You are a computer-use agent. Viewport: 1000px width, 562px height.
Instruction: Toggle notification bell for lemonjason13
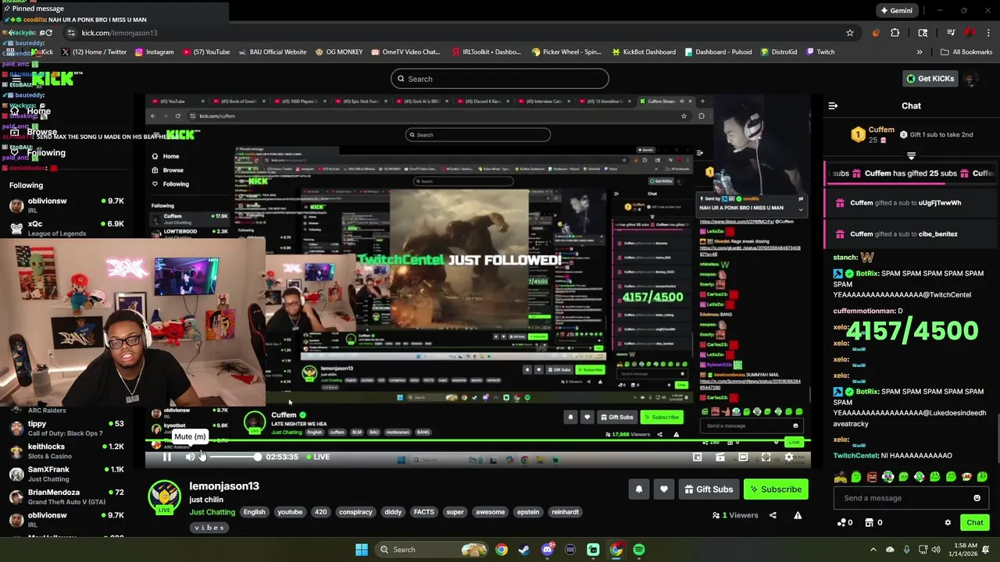click(638, 489)
